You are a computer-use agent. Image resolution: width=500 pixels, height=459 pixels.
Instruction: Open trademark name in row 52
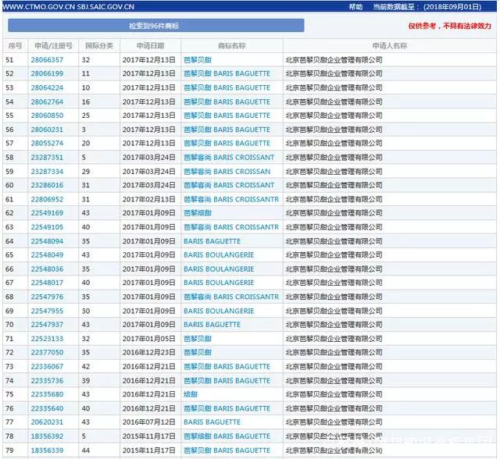[x=227, y=73]
